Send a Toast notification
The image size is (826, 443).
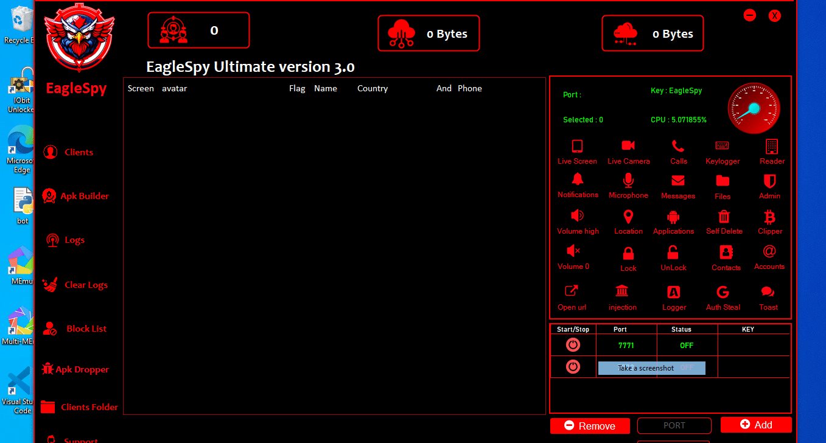point(768,296)
